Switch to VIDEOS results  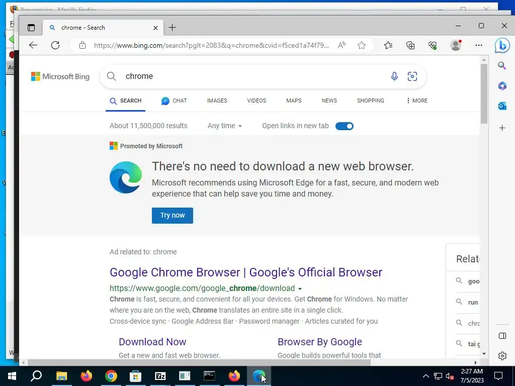(256, 101)
